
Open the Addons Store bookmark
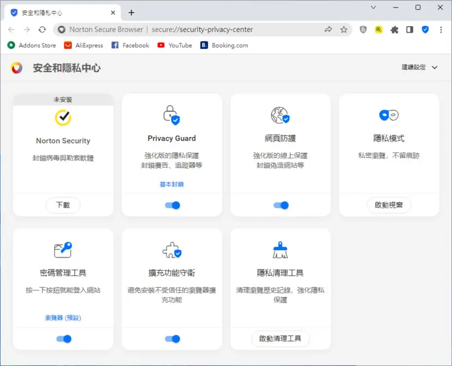point(32,45)
